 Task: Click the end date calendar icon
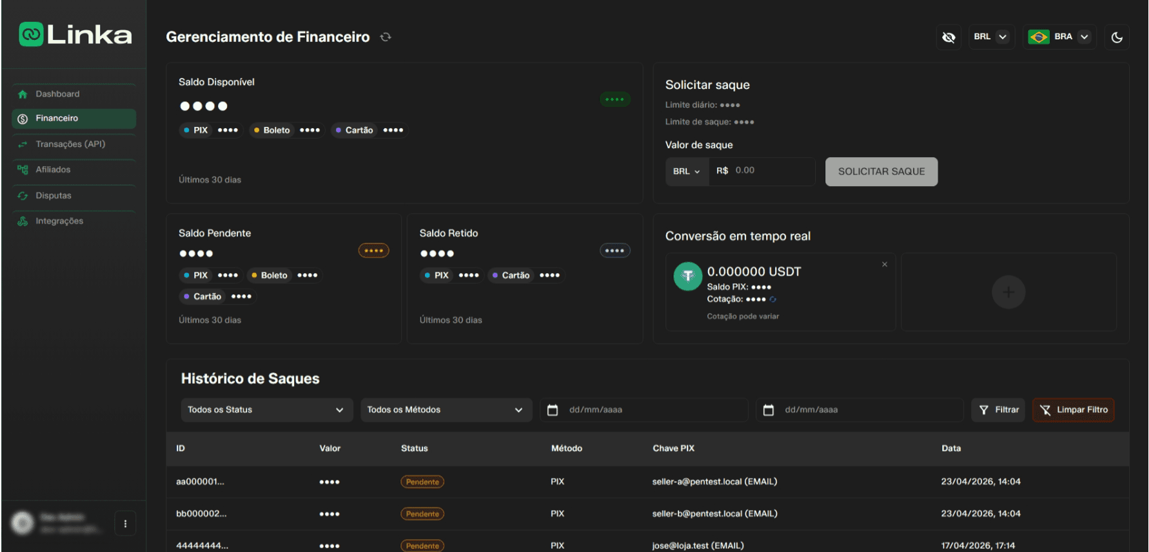click(x=768, y=410)
